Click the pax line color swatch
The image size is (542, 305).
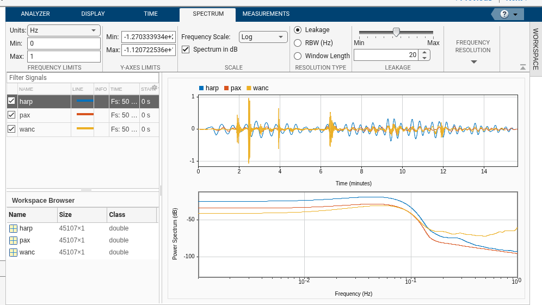[x=84, y=115]
